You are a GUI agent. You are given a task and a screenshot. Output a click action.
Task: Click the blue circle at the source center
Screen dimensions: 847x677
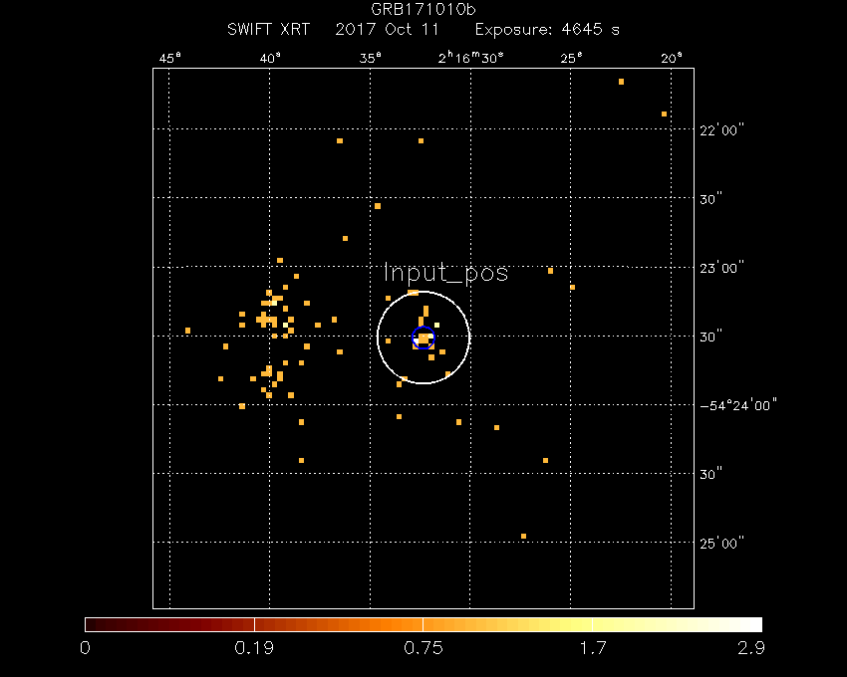tap(423, 338)
